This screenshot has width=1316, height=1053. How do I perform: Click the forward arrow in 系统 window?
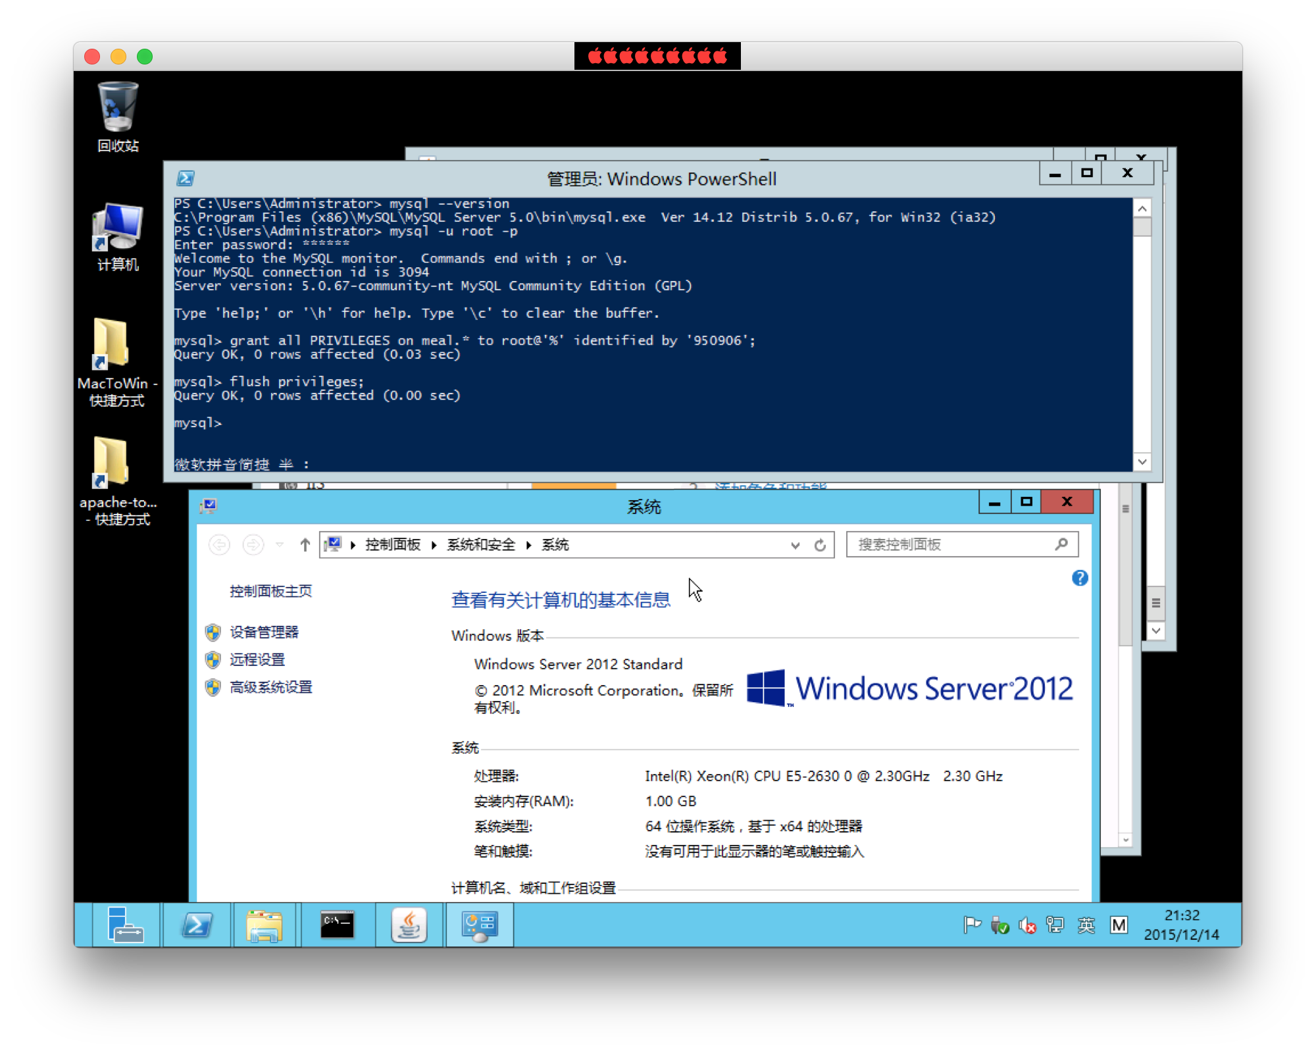[x=253, y=545]
